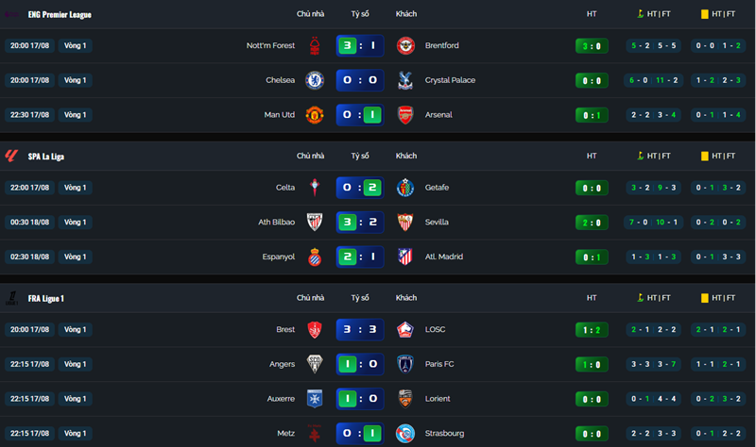The width and height of the screenshot is (756, 447).
Task: Click the LOSC club crest
Action: coord(405,330)
